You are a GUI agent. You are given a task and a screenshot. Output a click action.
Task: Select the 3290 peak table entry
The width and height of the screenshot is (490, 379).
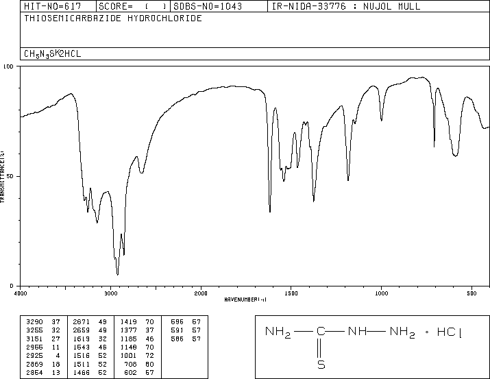tap(43, 322)
